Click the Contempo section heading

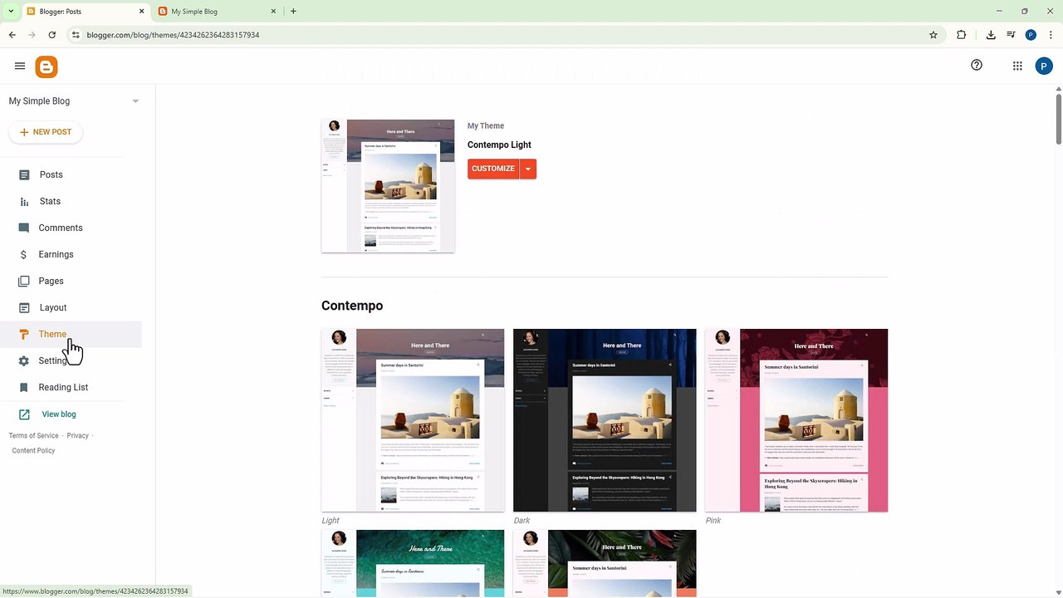352,306
